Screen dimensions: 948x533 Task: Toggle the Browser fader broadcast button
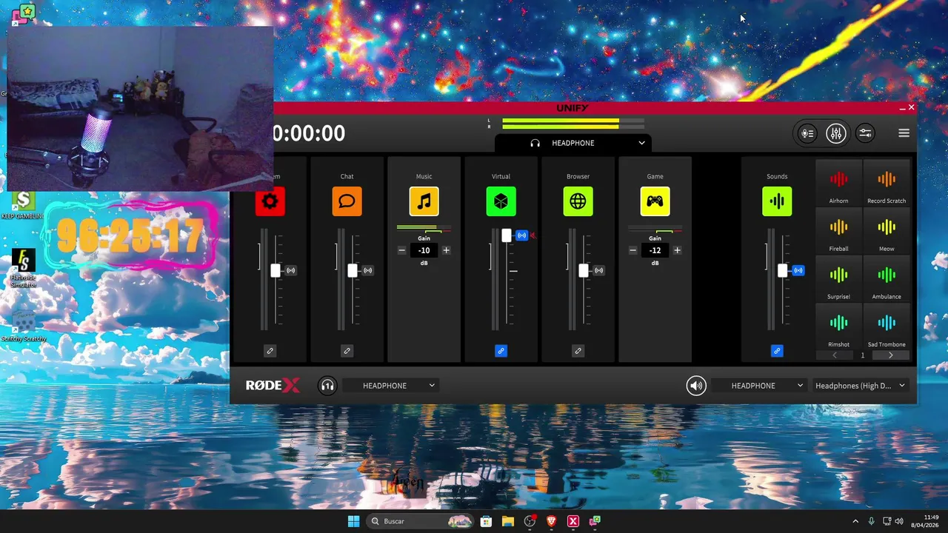[598, 270]
